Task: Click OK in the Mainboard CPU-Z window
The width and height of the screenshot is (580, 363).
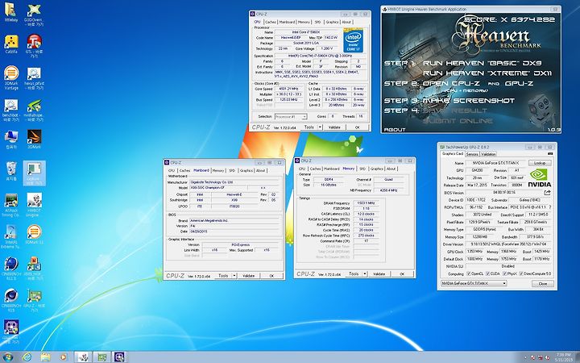Action: pyautogui.click(x=271, y=276)
